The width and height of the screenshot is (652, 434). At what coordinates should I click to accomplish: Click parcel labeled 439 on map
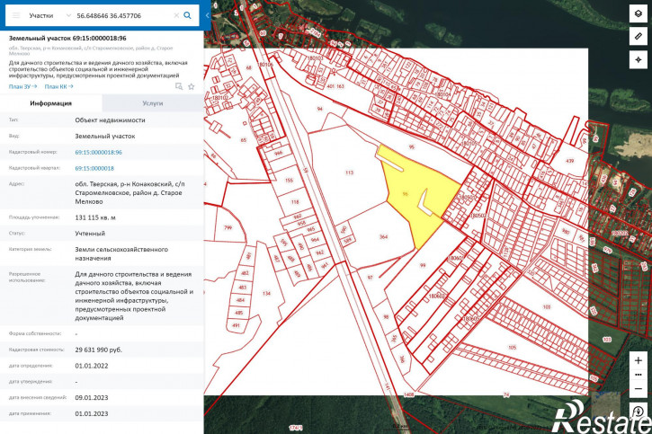point(569,161)
